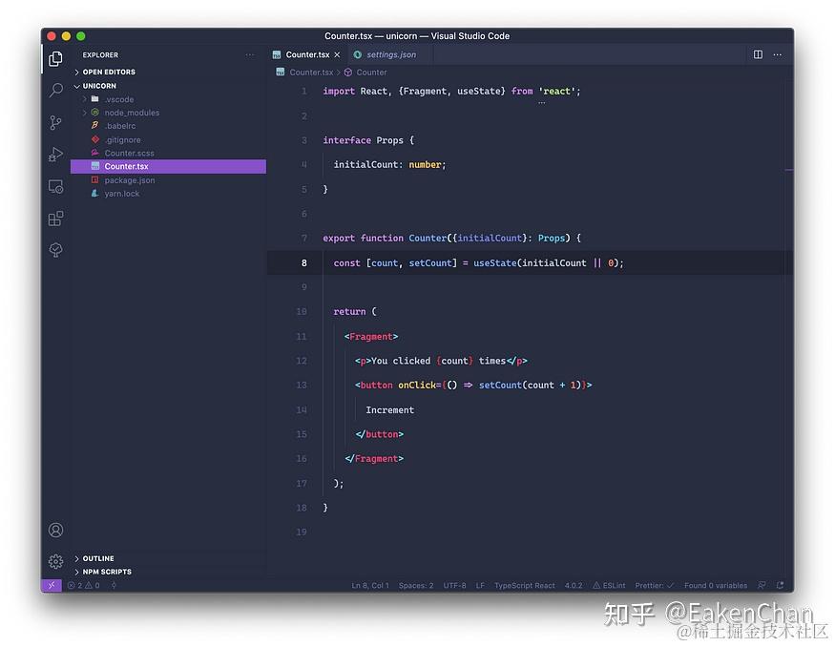Open the Manage gear icon
This screenshot has height=647, width=835.
[54, 562]
